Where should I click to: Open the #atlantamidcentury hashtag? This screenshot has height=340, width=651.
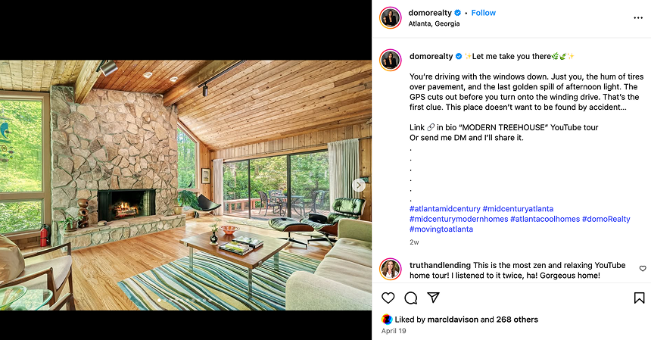(x=444, y=209)
